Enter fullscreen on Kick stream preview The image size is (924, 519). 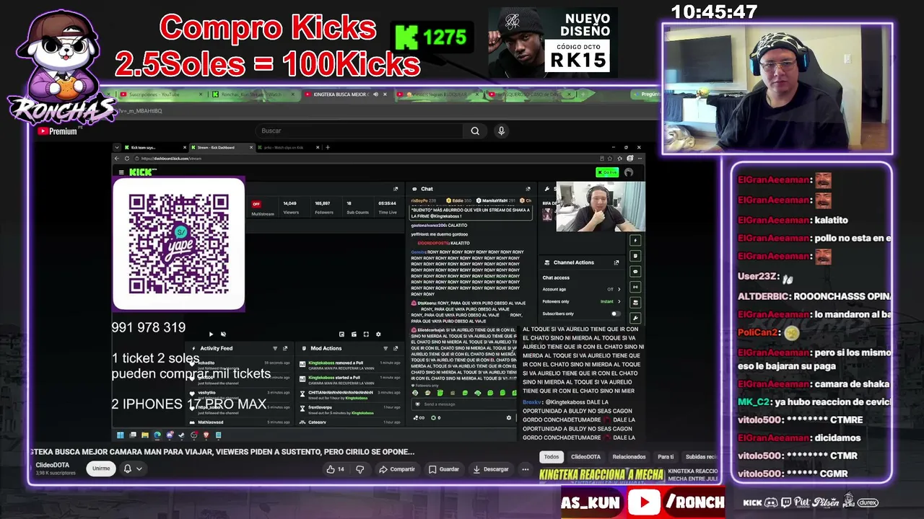coord(366,334)
